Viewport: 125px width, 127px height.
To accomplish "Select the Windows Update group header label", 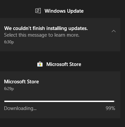I will [x=64, y=11].
